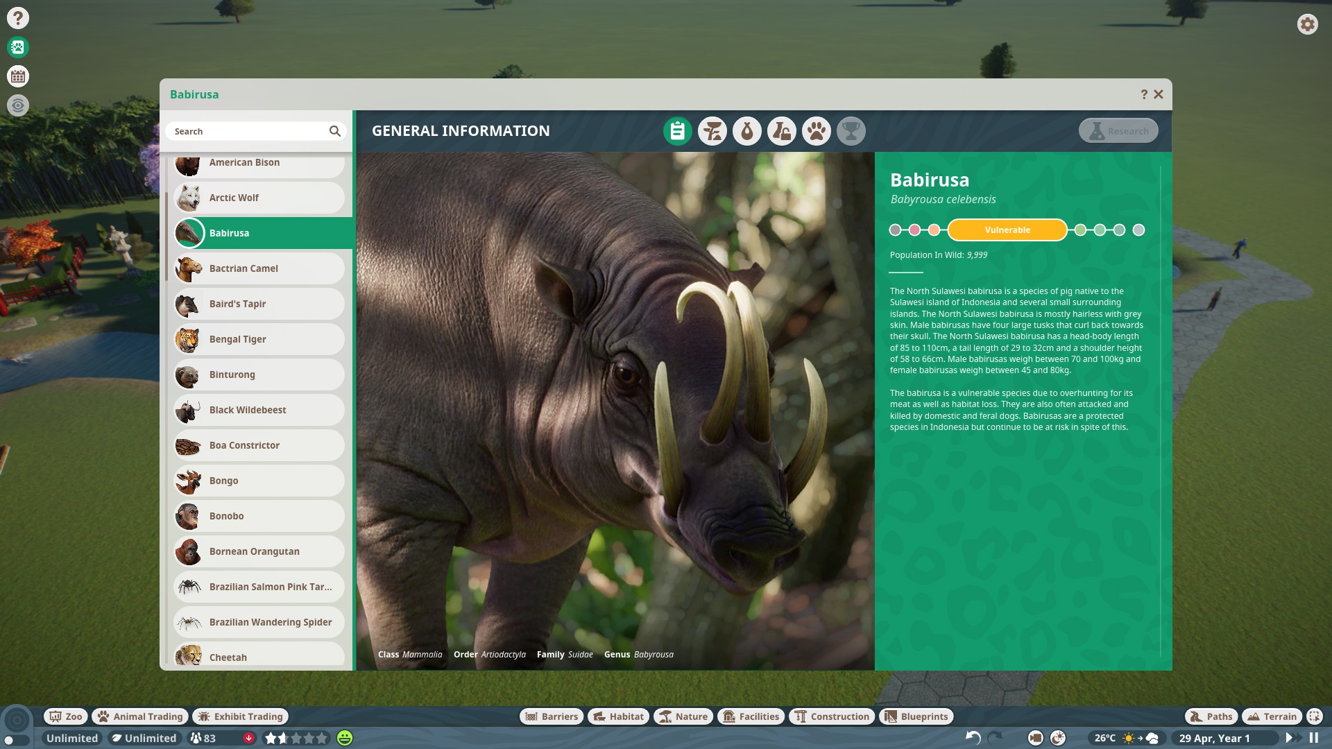Select Bactrian Camel in the animal list
Screen dimensions: 1332x749
coord(259,268)
